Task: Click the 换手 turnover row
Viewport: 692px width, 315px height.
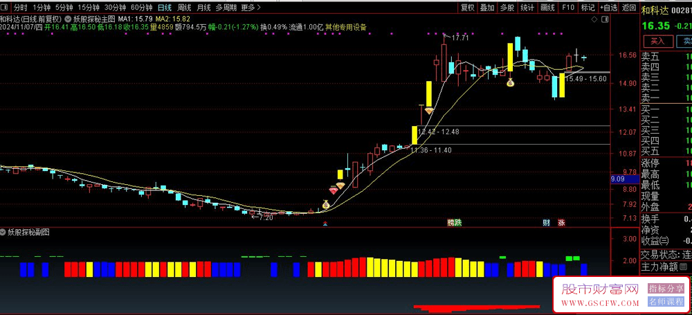Action: pyautogui.click(x=666, y=219)
